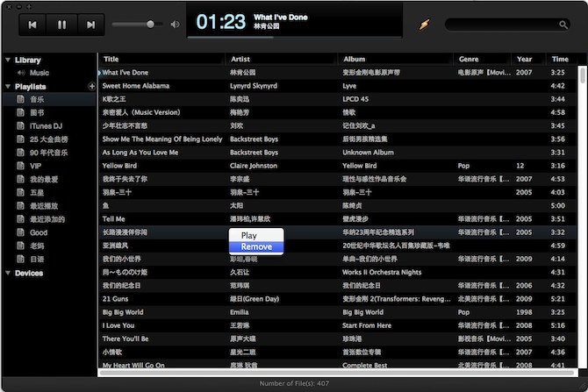This screenshot has width=588, height=392.
Task: Click the VIP playlist icon
Action: click(21, 166)
